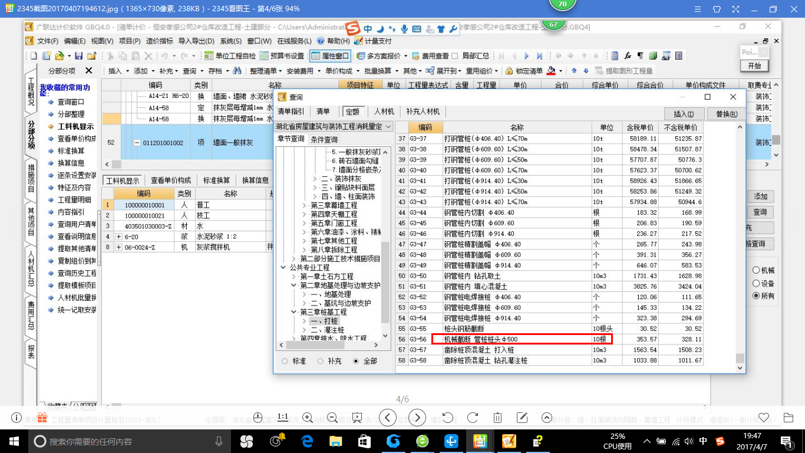Click zoom out magnifier in image viewer
This screenshot has width=805, height=453.
[332, 418]
